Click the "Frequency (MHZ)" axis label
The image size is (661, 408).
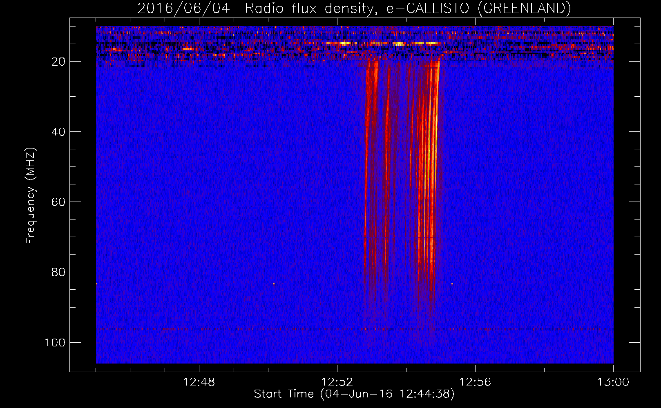coord(31,196)
